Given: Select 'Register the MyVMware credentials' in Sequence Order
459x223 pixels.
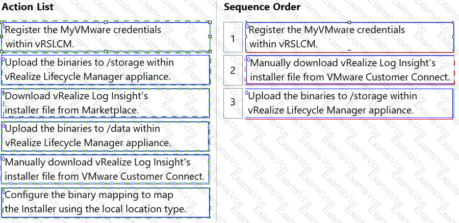Looking at the screenshot, I should [x=350, y=37].
